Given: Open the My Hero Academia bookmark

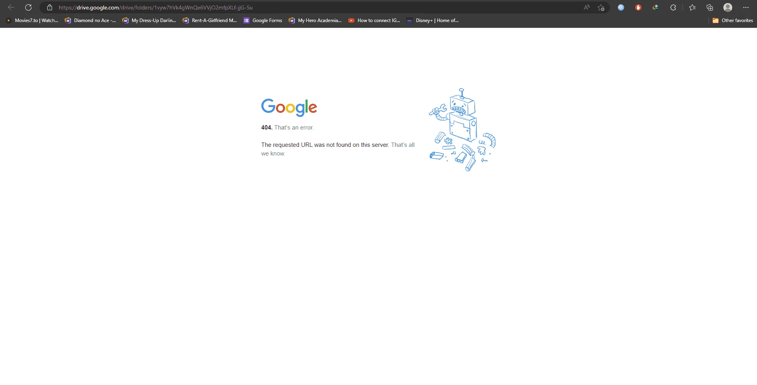Looking at the screenshot, I should click(x=315, y=20).
